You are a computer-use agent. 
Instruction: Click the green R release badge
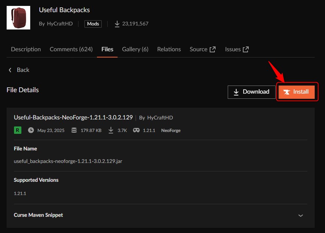coord(18,130)
